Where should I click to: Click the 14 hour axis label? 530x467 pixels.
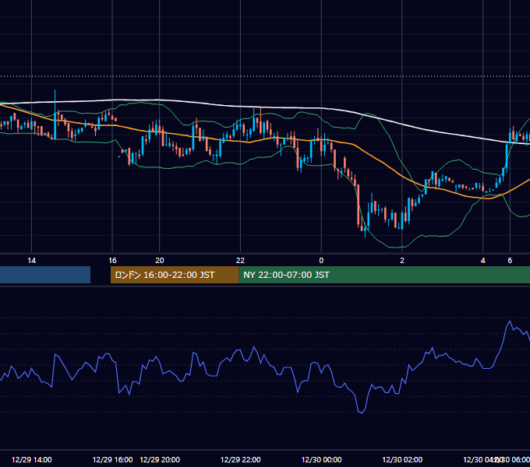[x=31, y=261]
